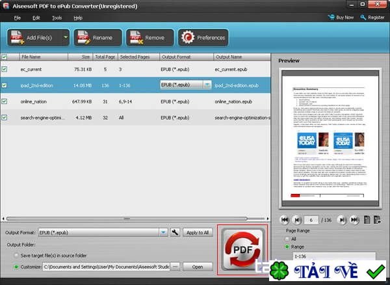Sort by Size column header
The height and width of the screenshot is (285, 390).
(81, 57)
